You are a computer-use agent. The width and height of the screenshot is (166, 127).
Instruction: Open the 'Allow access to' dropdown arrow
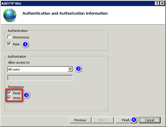coord(70,69)
